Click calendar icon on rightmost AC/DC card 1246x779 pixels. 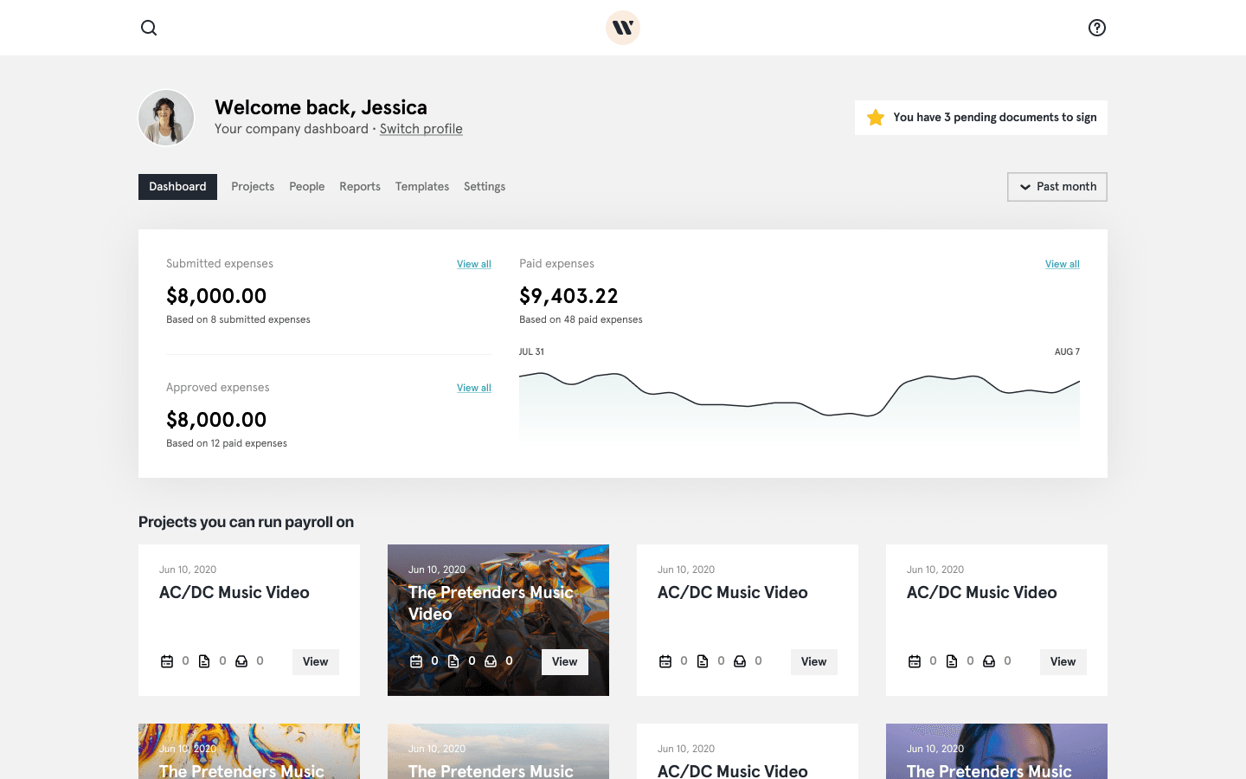[915, 661]
